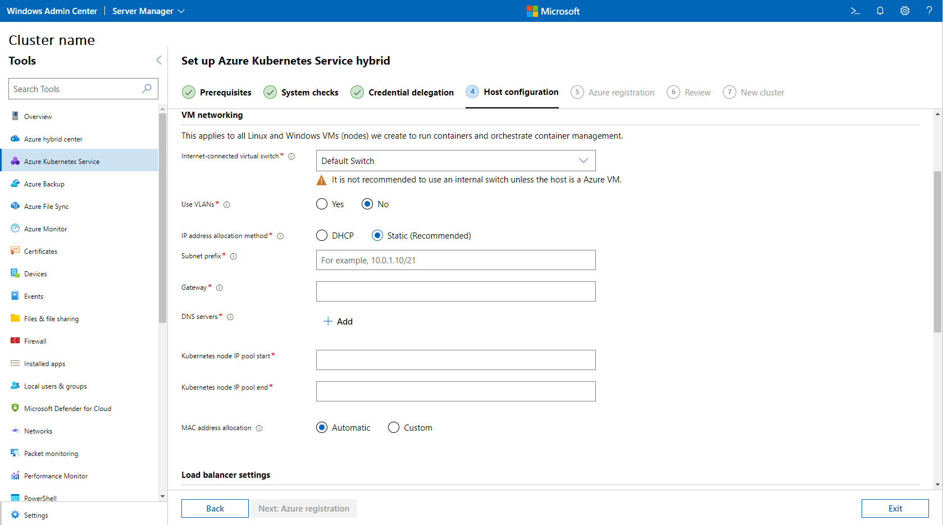Choose DHCP as IP allocation method
This screenshot has height=525, width=943.
tap(322, 236)
